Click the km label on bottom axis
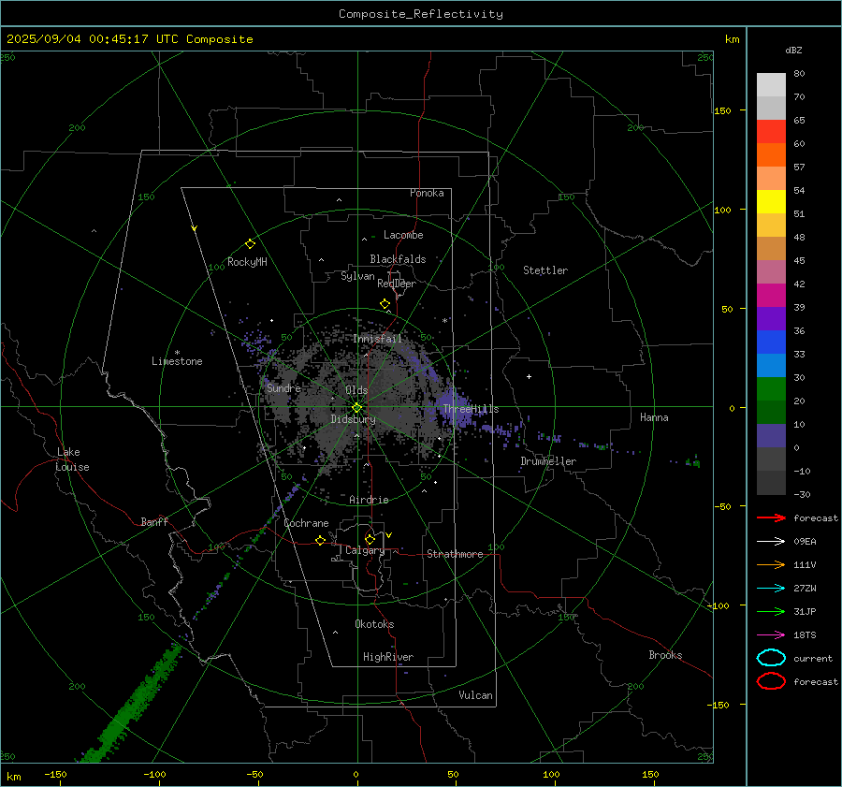Viewport: 842px width, 787px height. click(x=14, y=777)
